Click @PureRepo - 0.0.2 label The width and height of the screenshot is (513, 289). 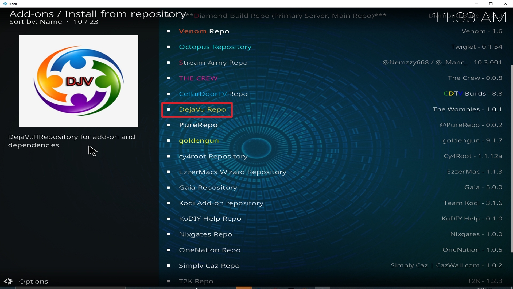[x=471, y=125]
